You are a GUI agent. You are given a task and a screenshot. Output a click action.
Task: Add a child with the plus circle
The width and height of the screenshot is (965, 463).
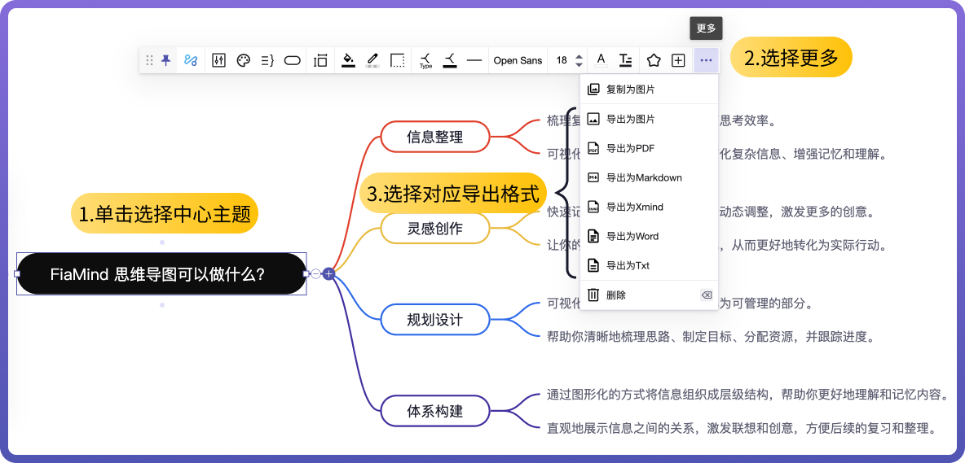(x=328, y=274)
